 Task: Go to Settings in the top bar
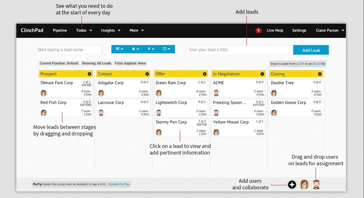tap(299, 30)
